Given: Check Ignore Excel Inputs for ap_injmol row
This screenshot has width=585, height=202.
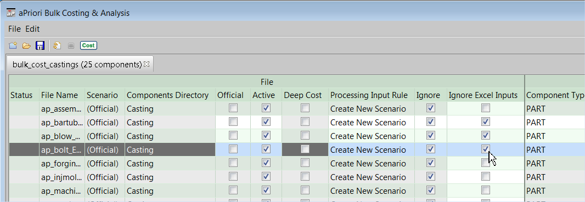Looking at the screenshot, I should [485, 176].
